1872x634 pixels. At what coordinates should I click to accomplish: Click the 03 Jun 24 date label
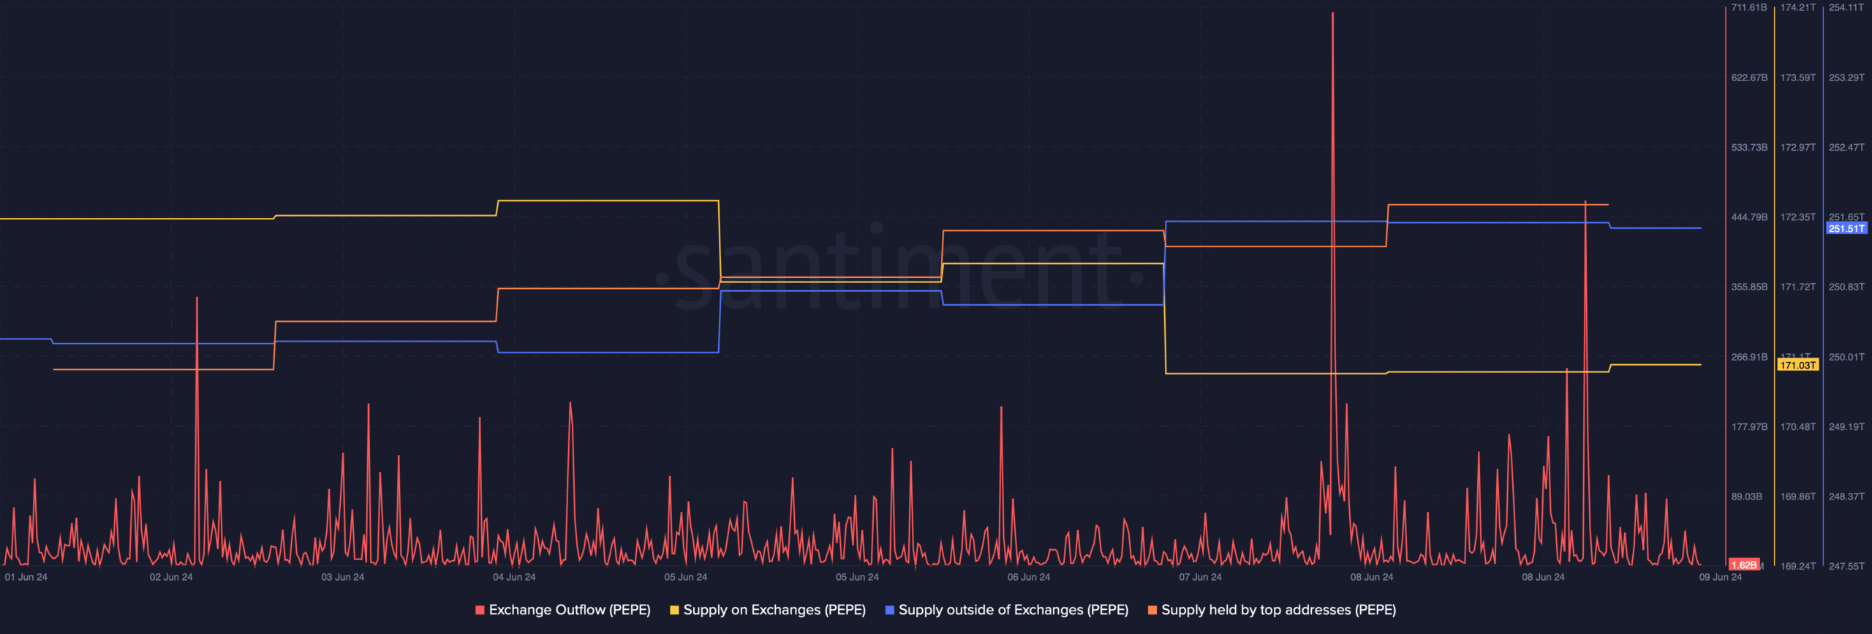[x=343, y=578]
